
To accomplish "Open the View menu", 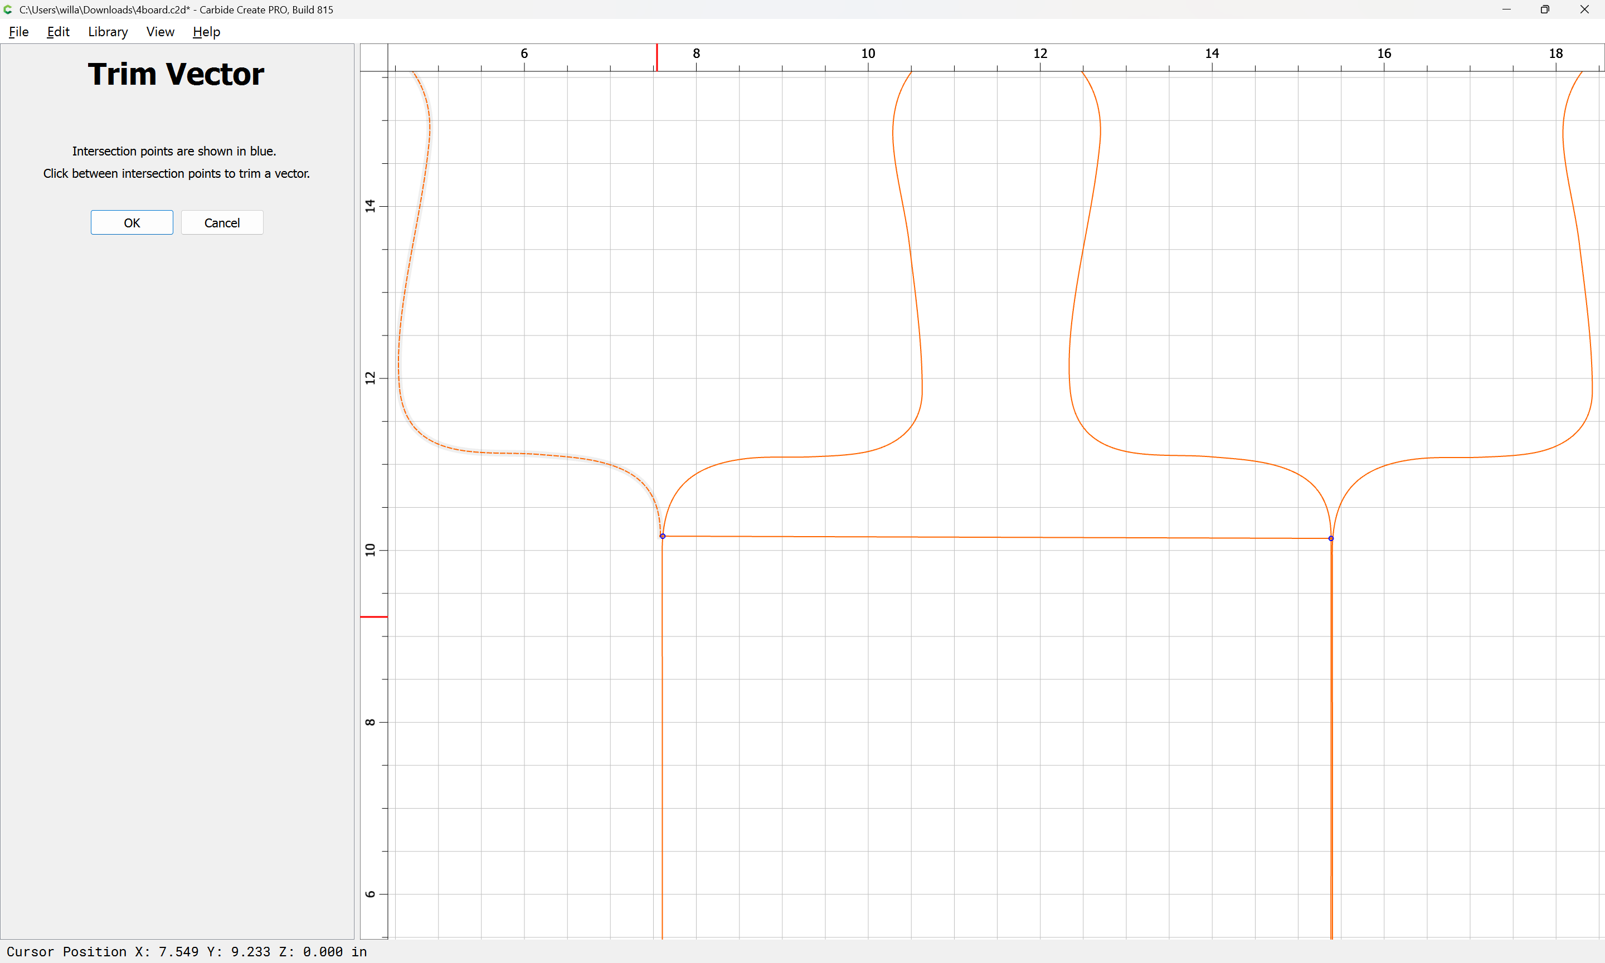I will [160, 32].
